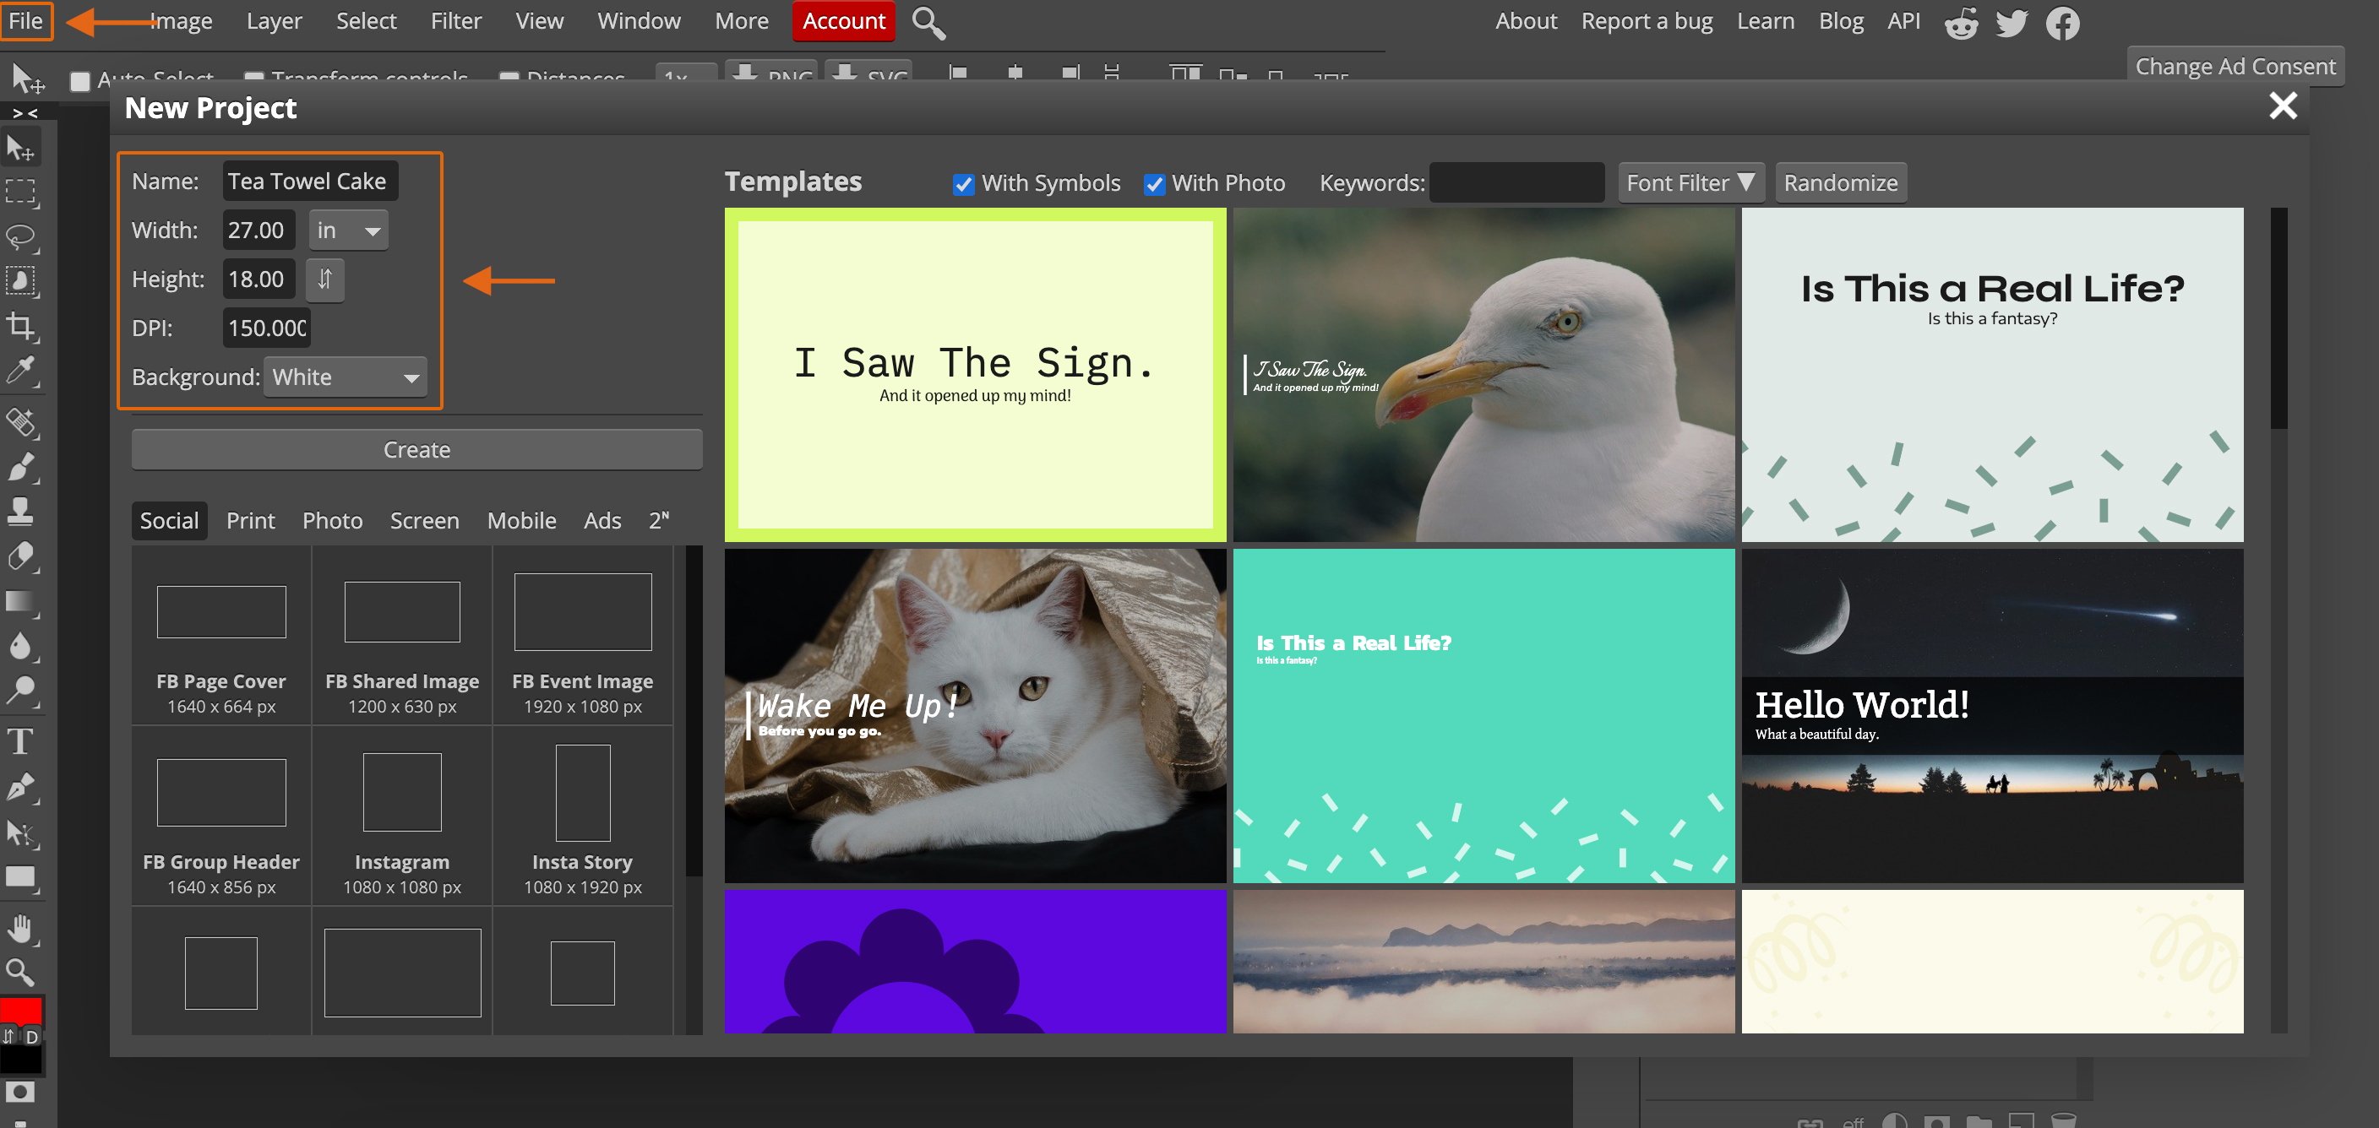The height and width of the screenshot is (1128, 2379).
Task: Select the Move tool in left toolbar
Action: 20,148
